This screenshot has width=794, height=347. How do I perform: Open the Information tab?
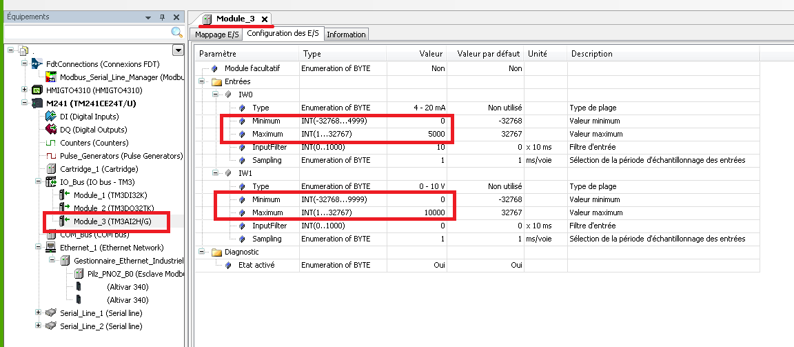pos(347,34)
